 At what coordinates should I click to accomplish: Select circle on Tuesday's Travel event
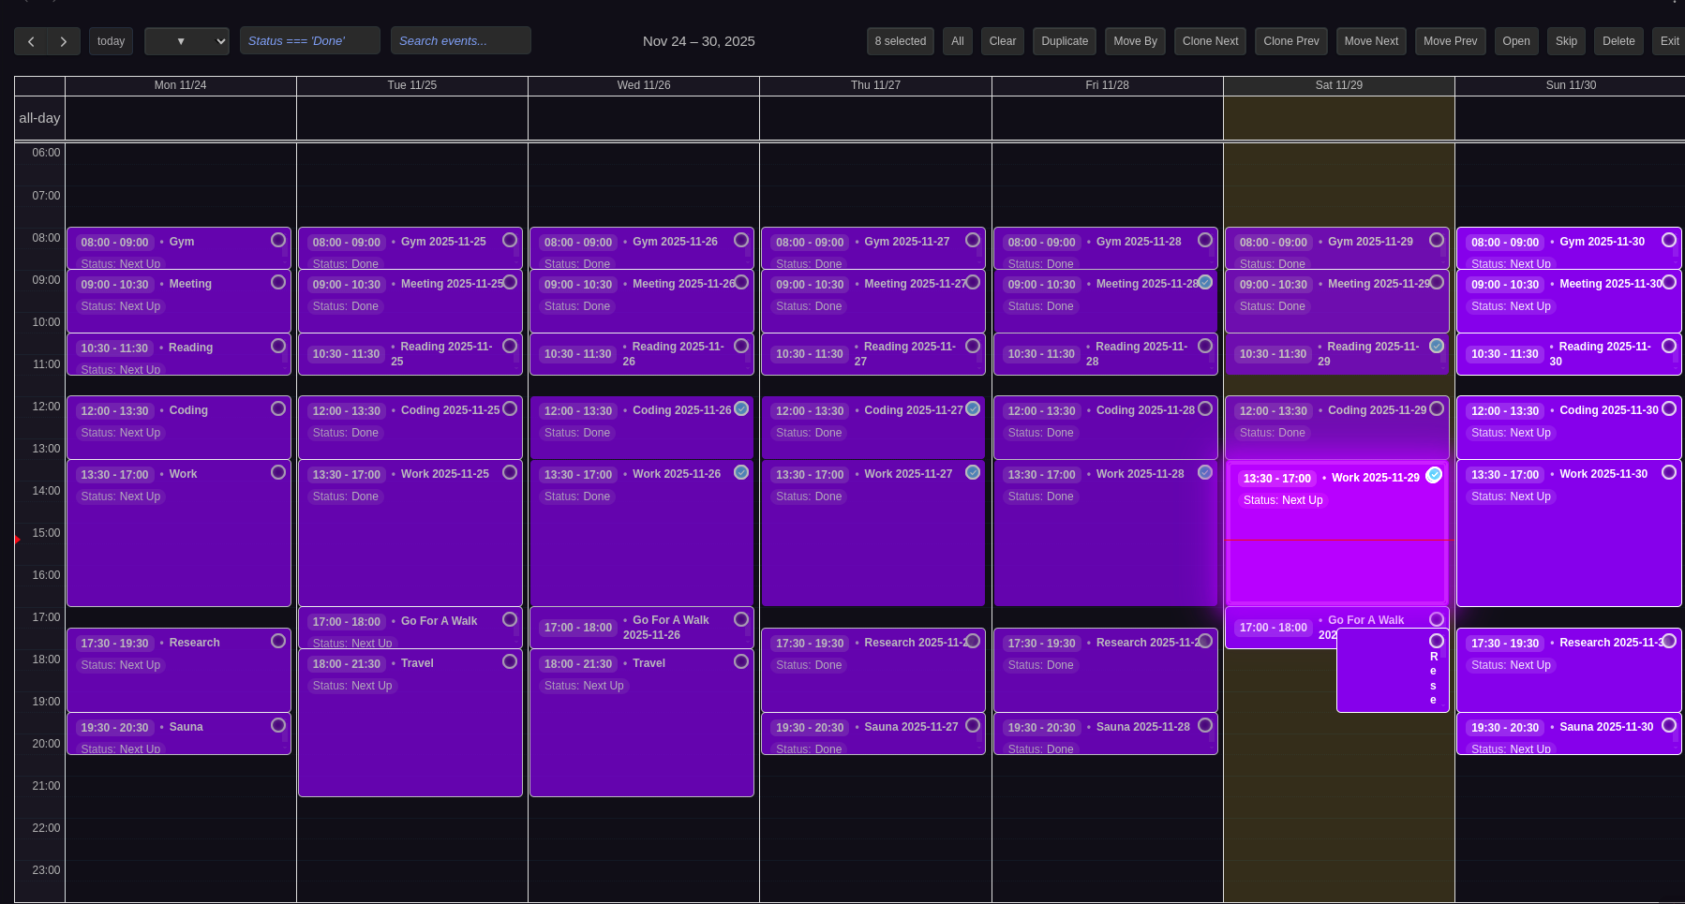(x=510, y=661)
